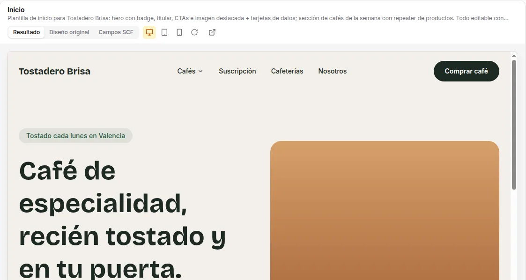
Task: Open the Campos SCF tab
Action: click(116, 32)
